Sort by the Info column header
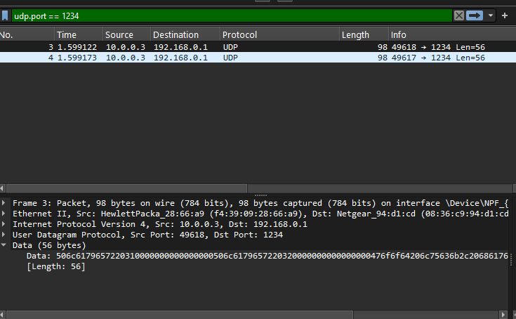516x319 pixels. pos(452,34)
